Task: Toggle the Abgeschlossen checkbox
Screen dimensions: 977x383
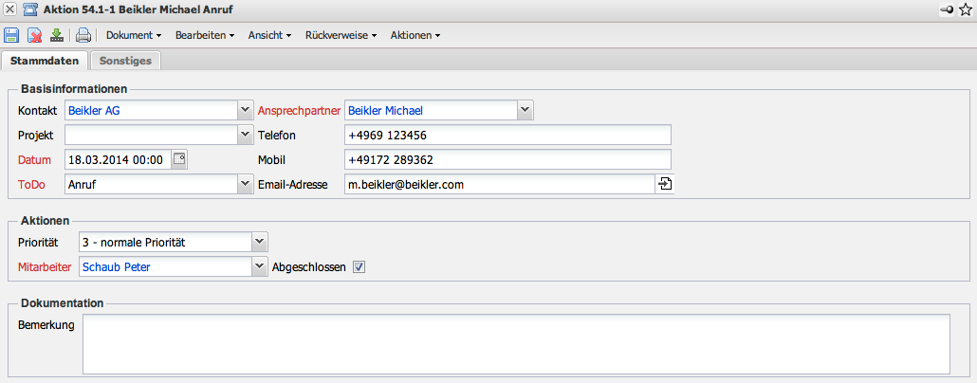Action: pyautogui.click(x=359, y=266)
